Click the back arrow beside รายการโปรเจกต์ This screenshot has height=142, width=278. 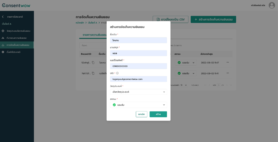(3, 17)
